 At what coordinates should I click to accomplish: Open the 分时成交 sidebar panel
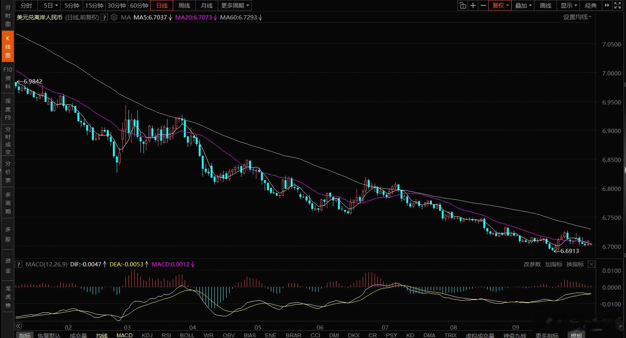coord(8,140)
